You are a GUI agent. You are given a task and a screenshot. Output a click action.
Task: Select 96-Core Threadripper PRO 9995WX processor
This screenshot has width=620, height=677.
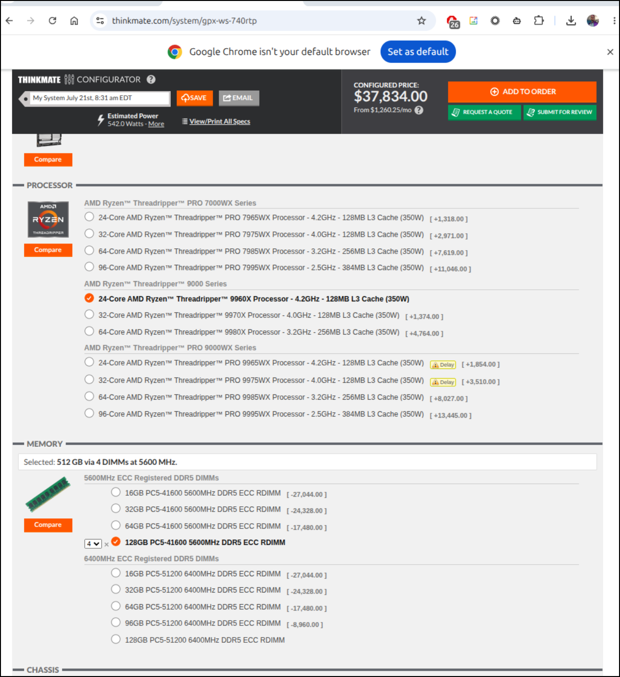click(89, 414)
